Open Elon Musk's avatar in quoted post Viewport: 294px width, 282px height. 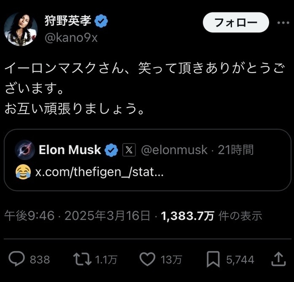point(25,150)
